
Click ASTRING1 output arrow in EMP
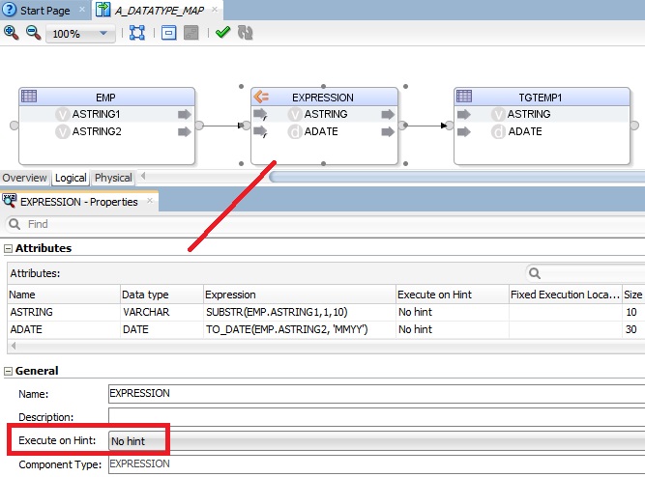pos(185,114)
